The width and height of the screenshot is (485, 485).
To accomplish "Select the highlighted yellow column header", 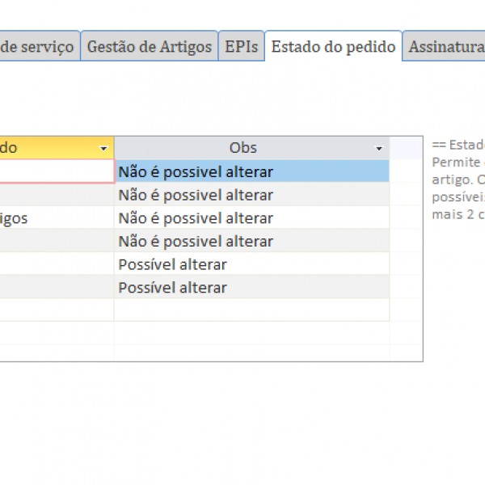I will click(x=48, y=148).
